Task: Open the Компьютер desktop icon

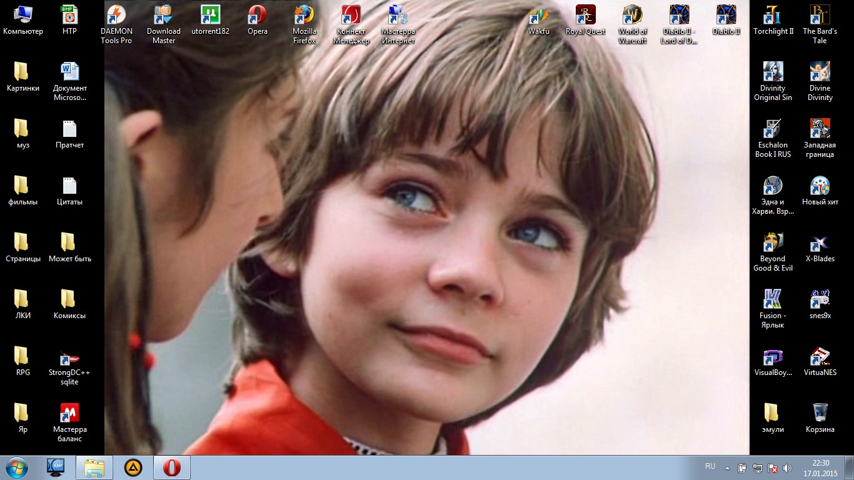Action: (x=23, y=20)
